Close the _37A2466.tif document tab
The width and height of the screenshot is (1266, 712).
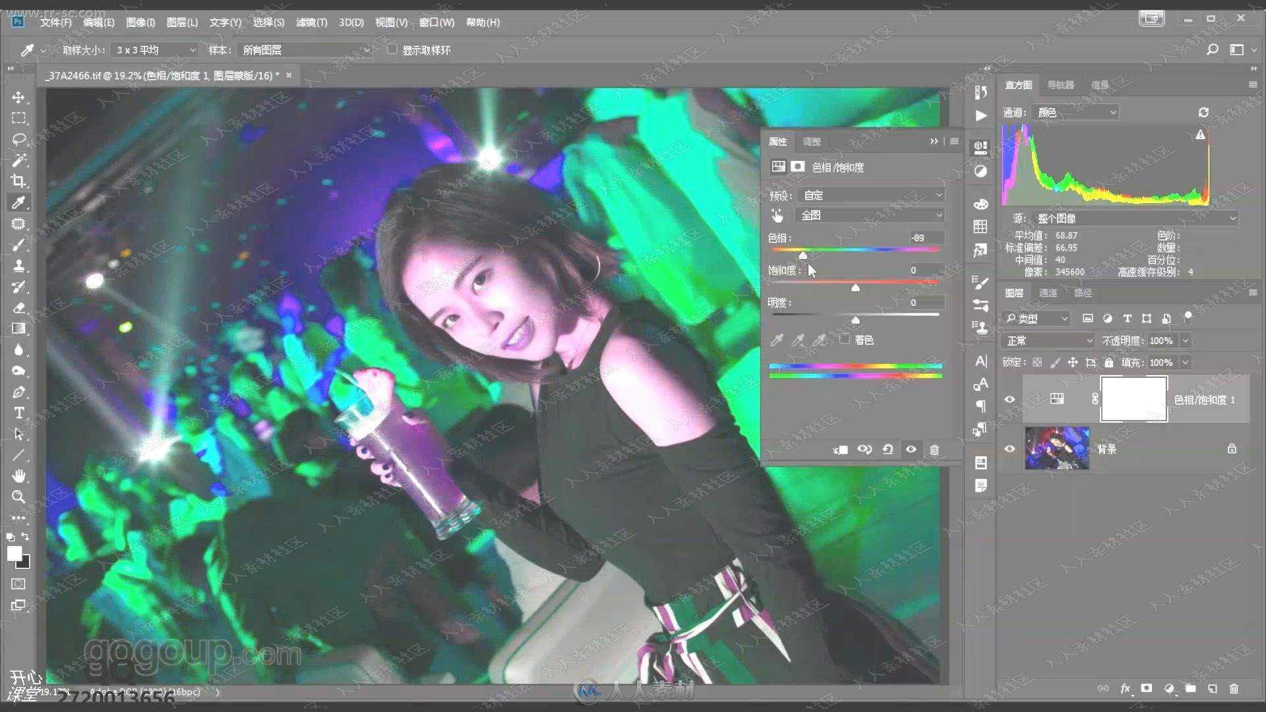289,75
